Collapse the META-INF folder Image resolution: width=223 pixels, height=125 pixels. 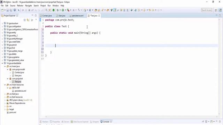click(x=8, y=88)
